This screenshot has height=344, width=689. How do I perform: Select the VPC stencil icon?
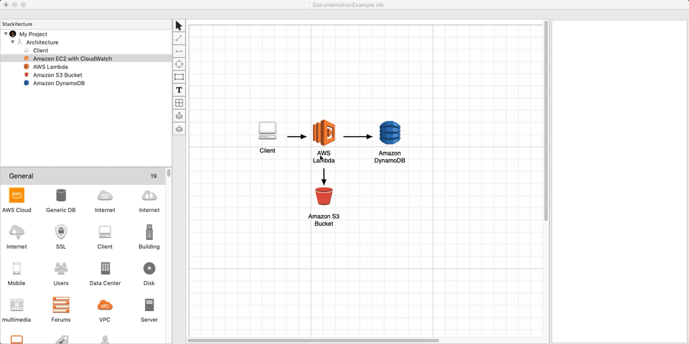(105, 305)
